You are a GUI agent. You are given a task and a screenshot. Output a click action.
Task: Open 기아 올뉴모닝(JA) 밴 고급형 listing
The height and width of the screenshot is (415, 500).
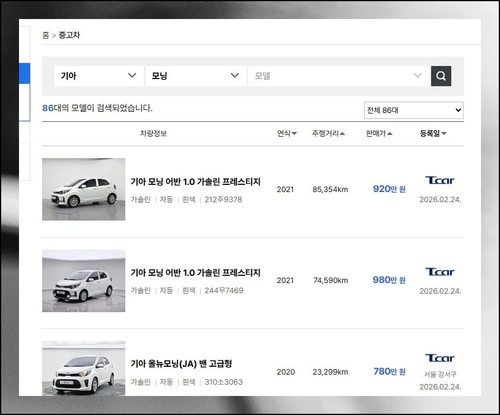(x=181, y=364)
